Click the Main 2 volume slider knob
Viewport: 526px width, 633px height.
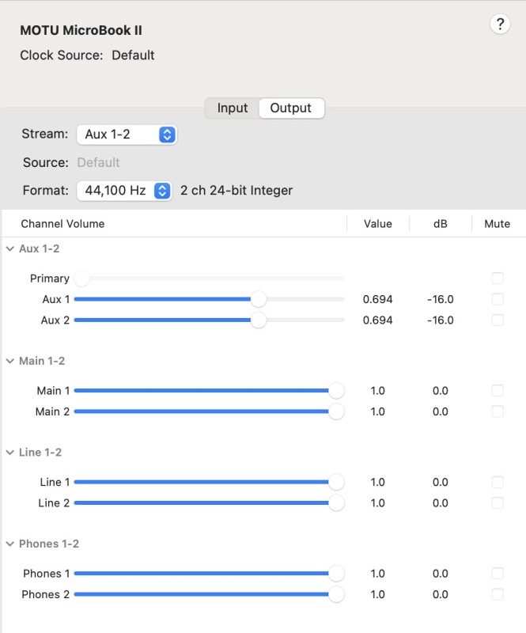(x=336, y=411)
